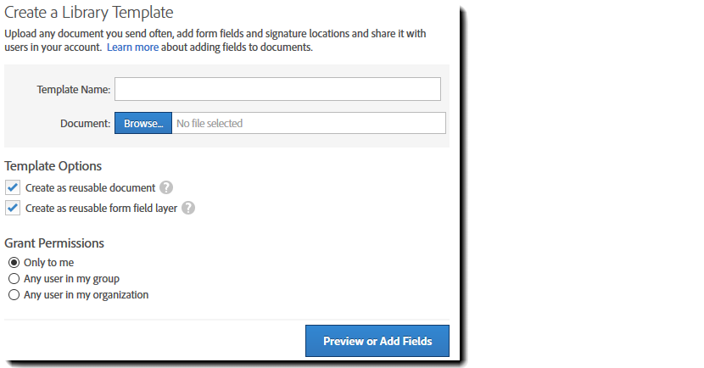Follow the Learn more link
704x368 pixels.
pos(132,47)
